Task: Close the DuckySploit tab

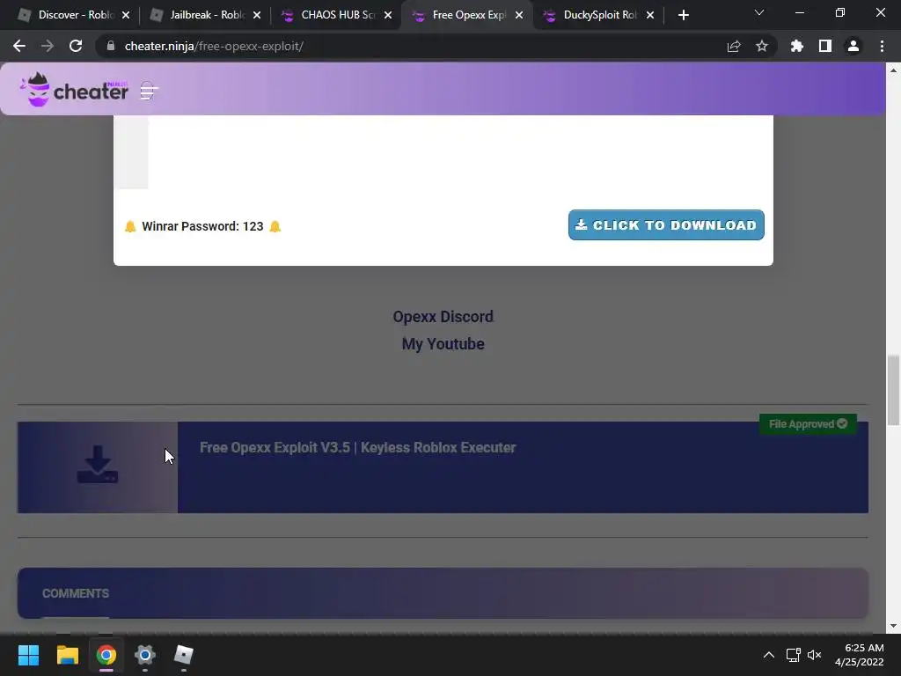Action: point(650,15)
